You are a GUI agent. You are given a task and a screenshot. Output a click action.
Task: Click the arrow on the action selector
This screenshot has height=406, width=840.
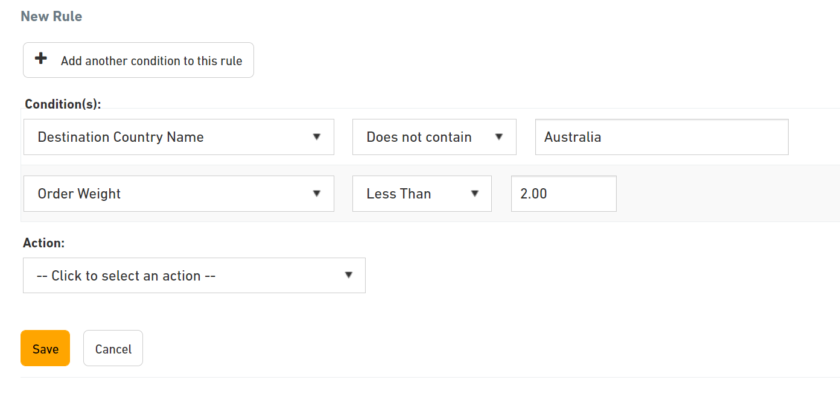(348, 275)
